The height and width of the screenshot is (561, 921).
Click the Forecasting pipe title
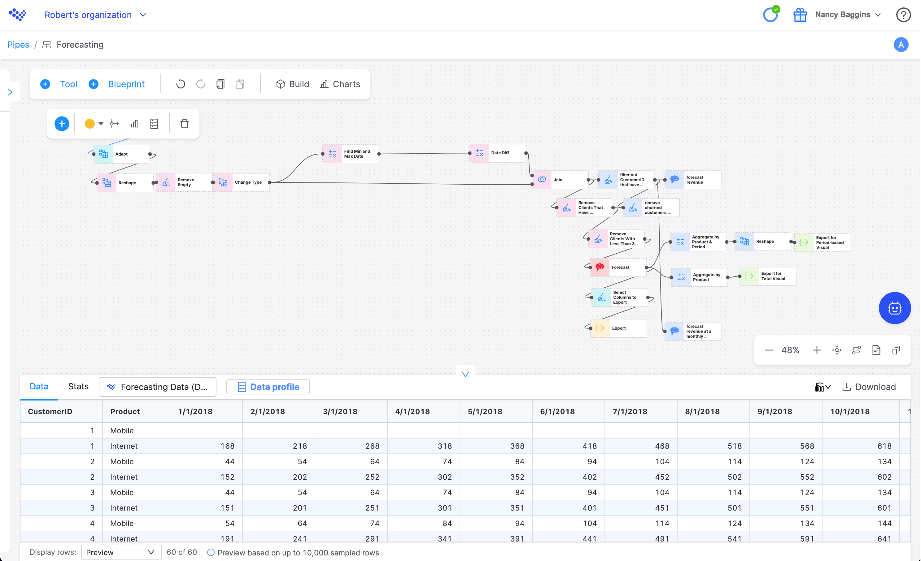[x=80, y=45]
